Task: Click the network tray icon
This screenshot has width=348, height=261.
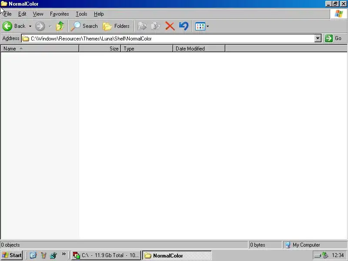Action: tap(325, 255)
